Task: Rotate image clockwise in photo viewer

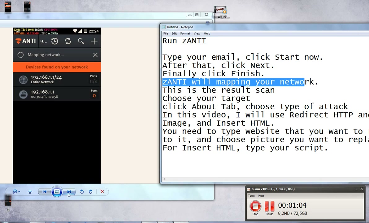Action: point(90,192)
